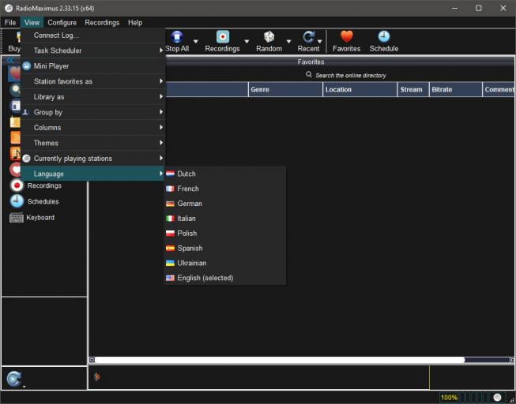Open the File menu
This screenshot has width=516, height=404.
10,22
